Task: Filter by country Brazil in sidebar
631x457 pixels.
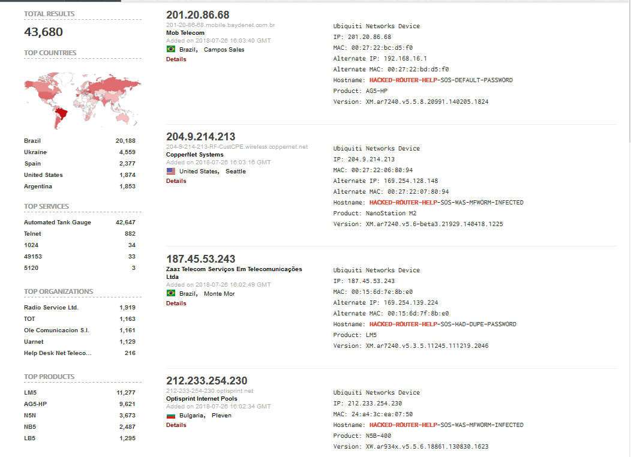Action: point(32,141)
